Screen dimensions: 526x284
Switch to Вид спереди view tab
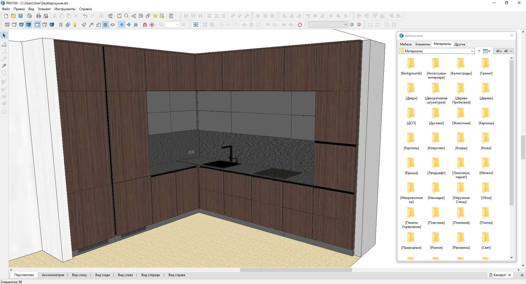pos(151,275)
